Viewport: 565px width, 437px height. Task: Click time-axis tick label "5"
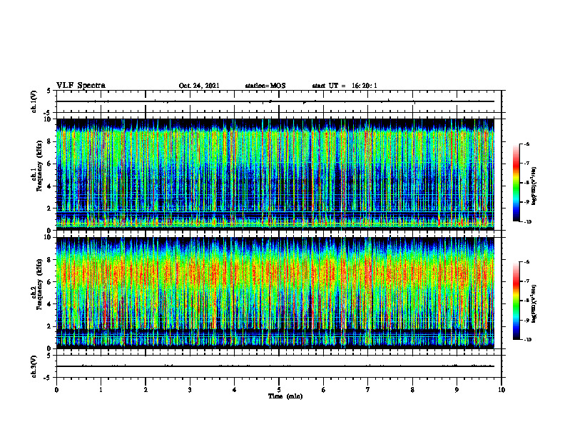[279, 390]
